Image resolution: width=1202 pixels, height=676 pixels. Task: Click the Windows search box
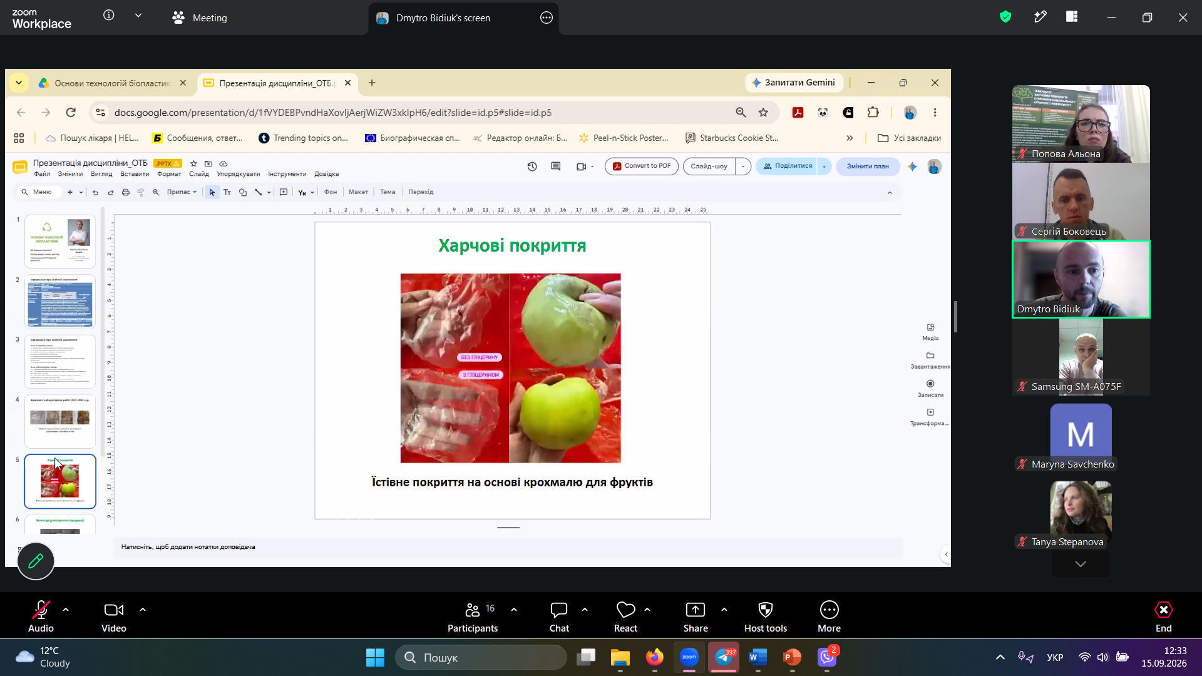pyautogui.click(x=481, y=657)
